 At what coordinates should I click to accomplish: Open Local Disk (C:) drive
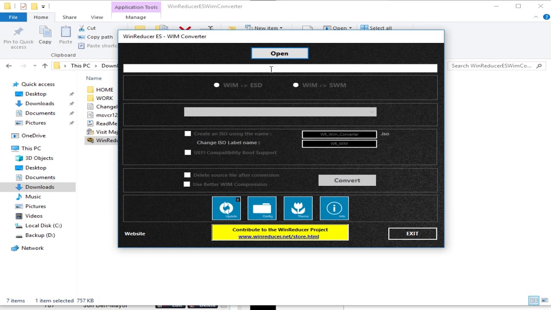(x=43, y=226)
